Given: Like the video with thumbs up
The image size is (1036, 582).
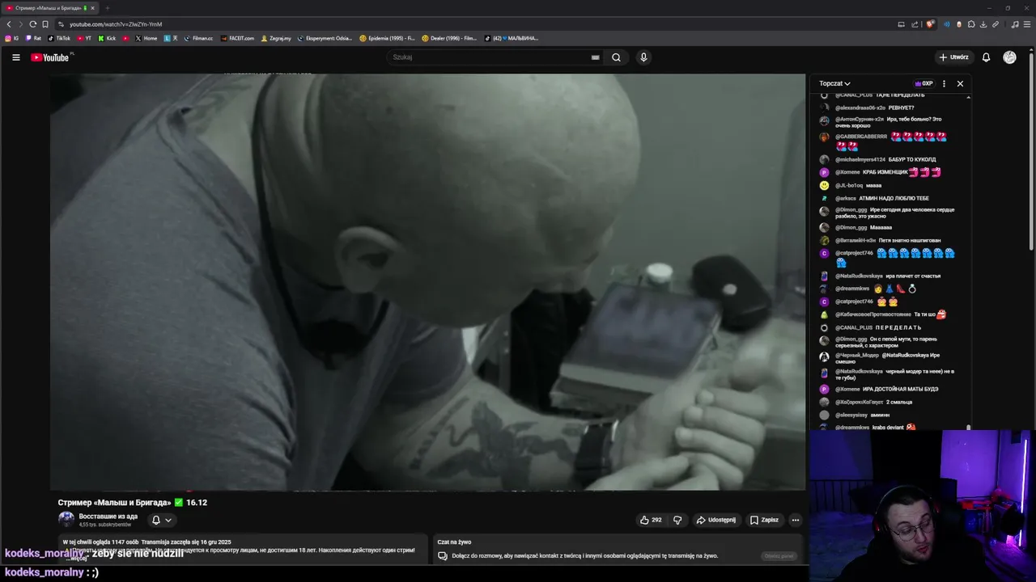Looking at the screenshot, I should pyautogui.click(x=651, y=520).
